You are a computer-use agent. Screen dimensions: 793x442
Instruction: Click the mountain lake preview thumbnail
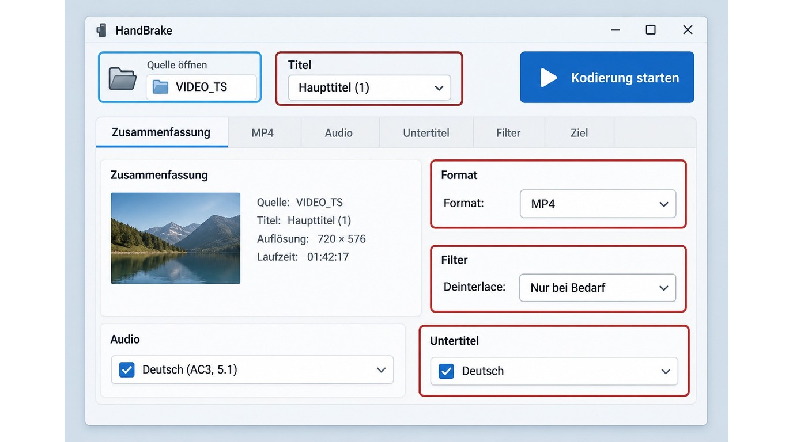click(175, 238)
